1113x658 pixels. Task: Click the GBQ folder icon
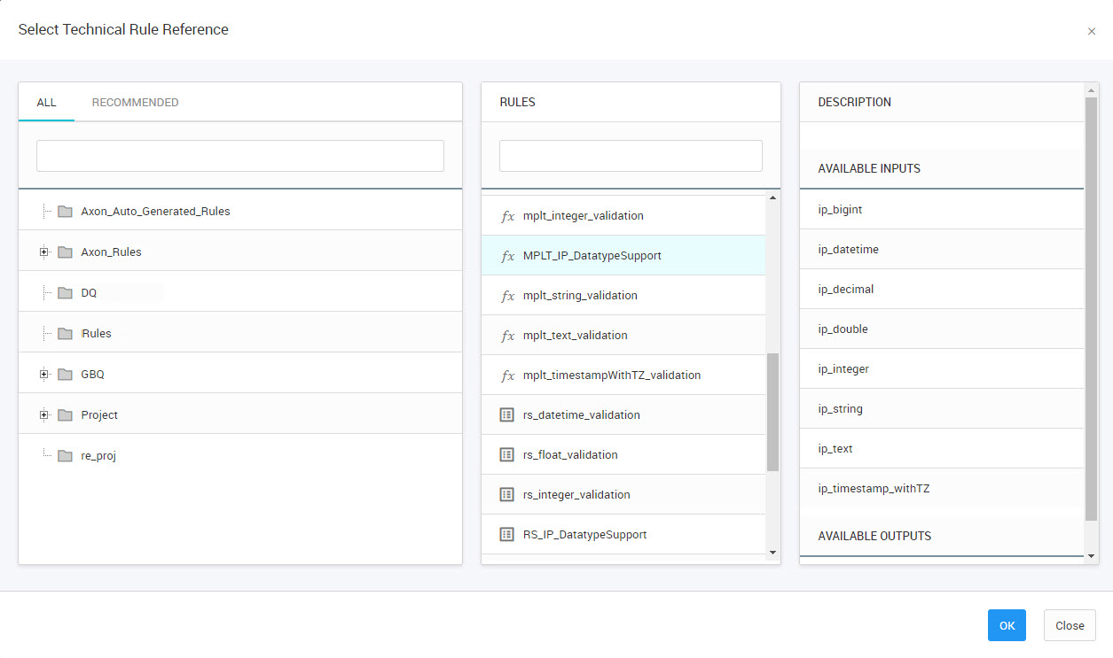[x=65, y=375]
